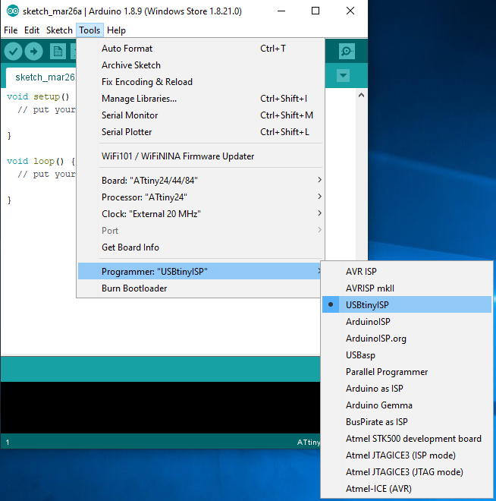Viewport: 496px width, 501px height.
Task: Minimize the Arduino window
Action: point(281,11)
